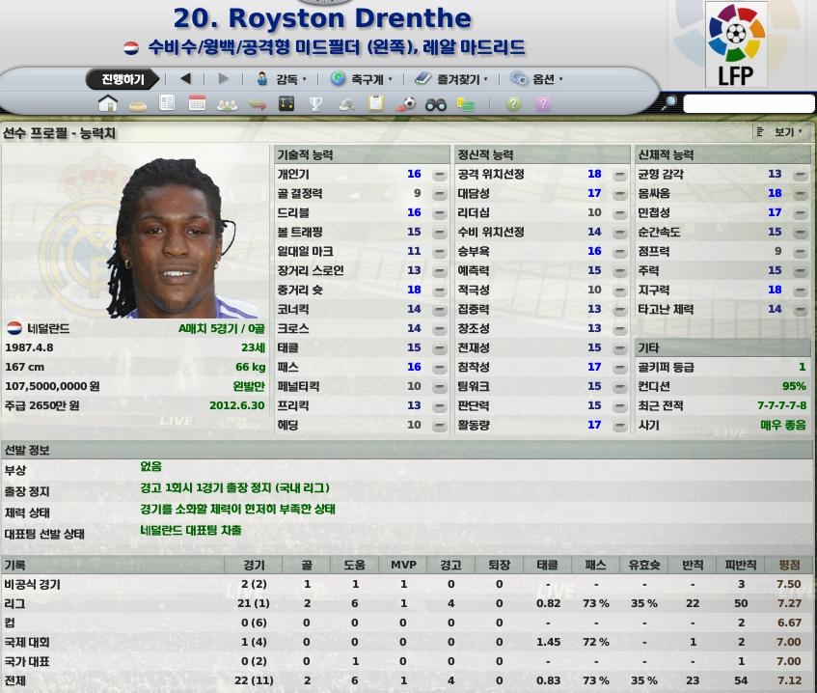Select the 비공식 경기 record row
Viewport: 817px width, 693px height.
coord(406,584)
